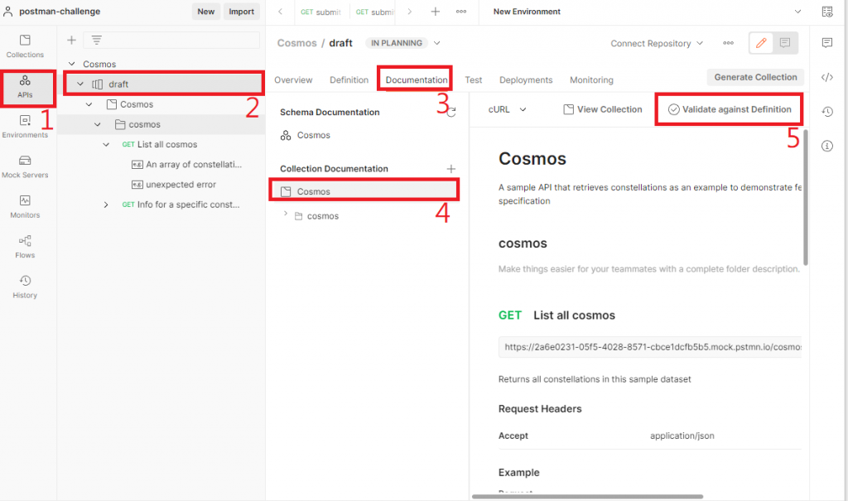Click the Import button

point(241,12)
